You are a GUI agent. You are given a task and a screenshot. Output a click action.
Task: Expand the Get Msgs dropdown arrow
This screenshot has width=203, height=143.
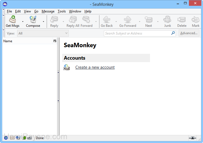pyautogui.click(x=23, y=22)
